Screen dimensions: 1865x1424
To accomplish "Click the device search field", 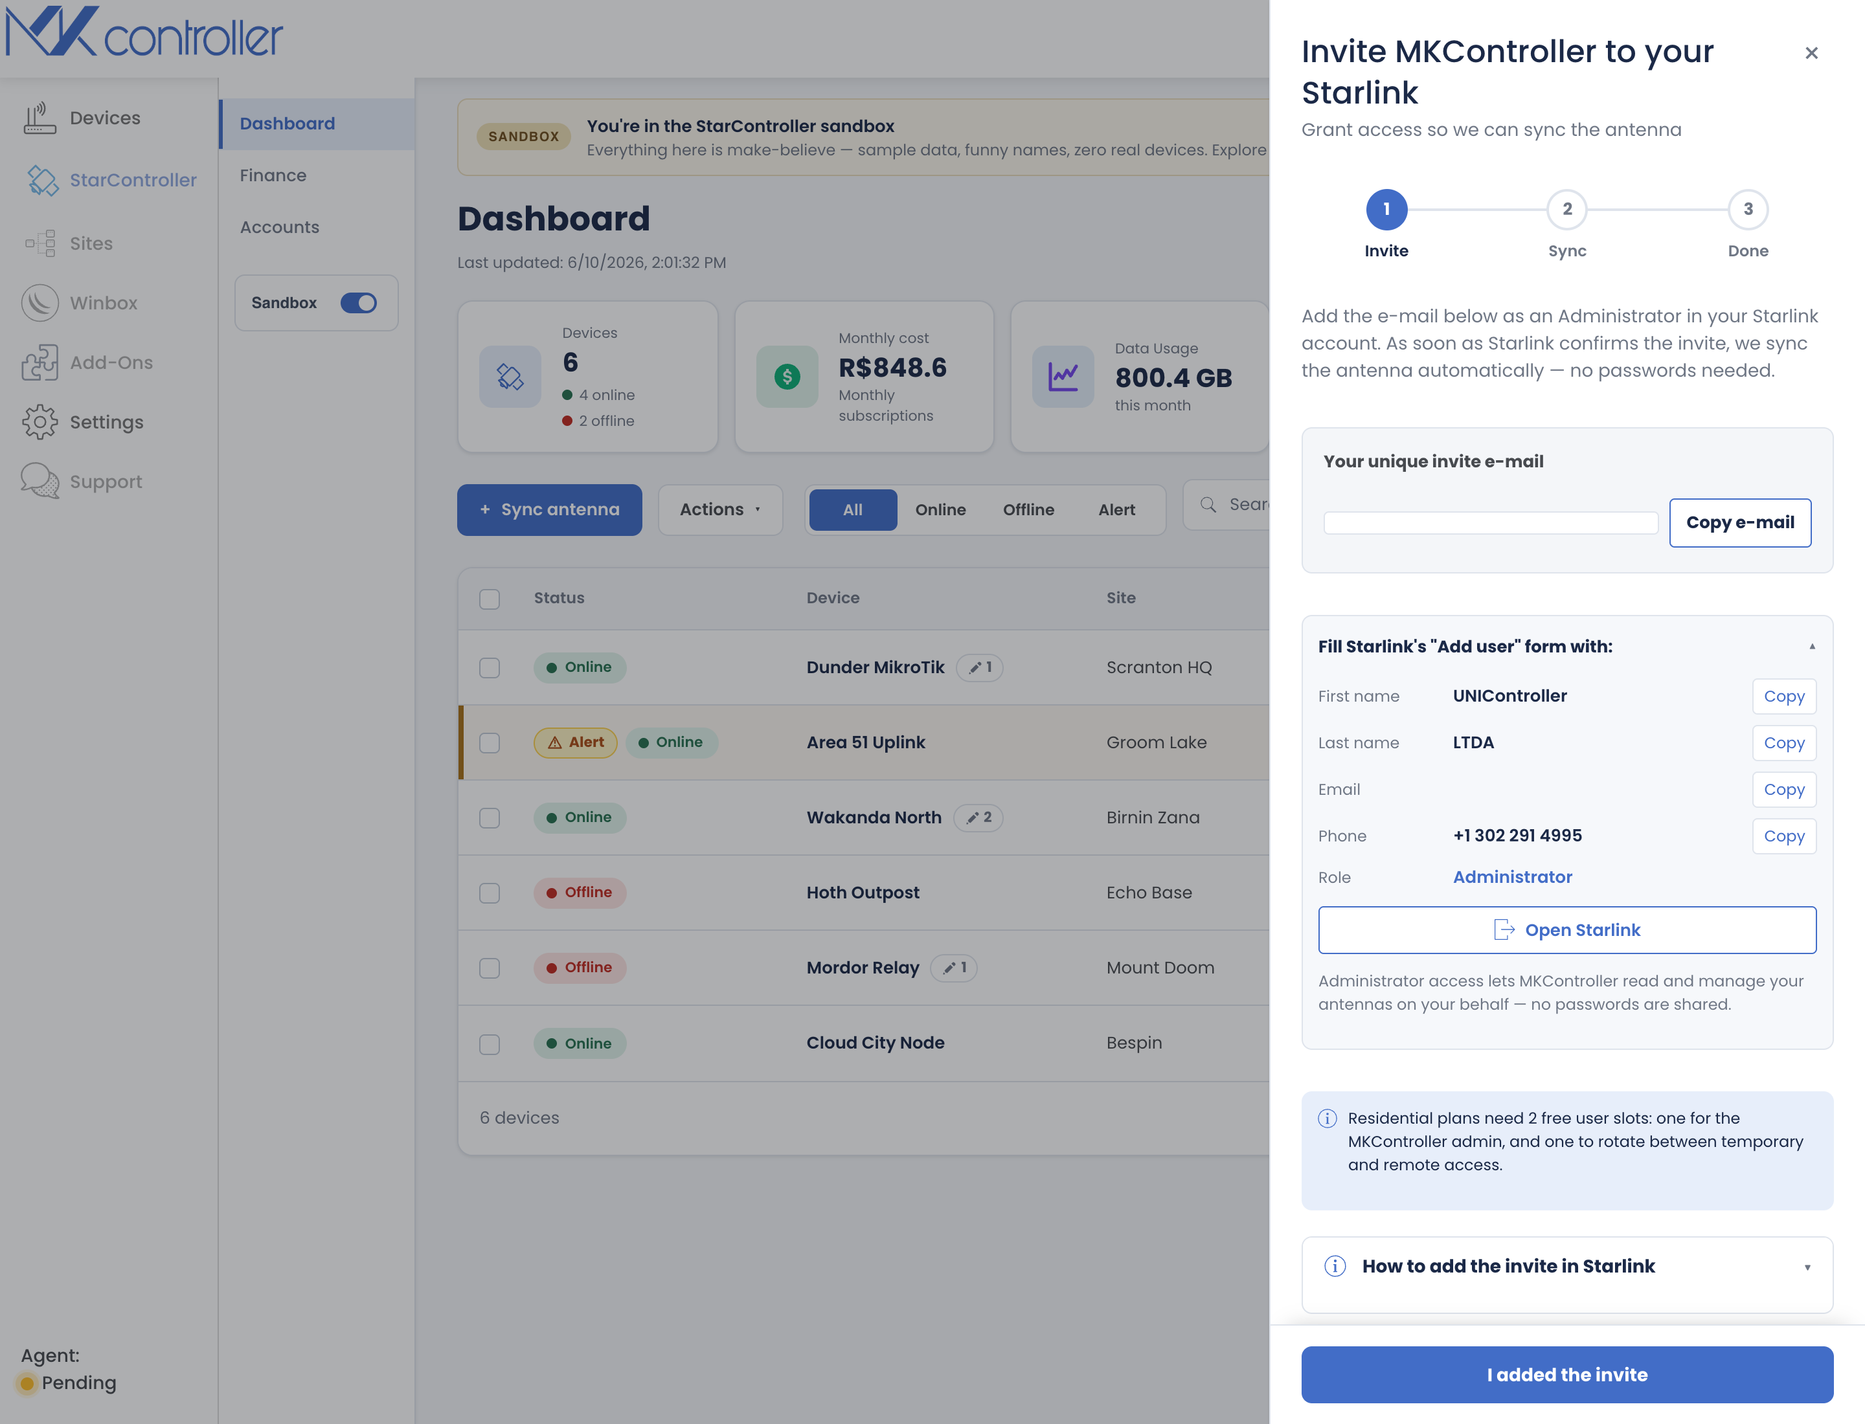I will coord(1227,504).
